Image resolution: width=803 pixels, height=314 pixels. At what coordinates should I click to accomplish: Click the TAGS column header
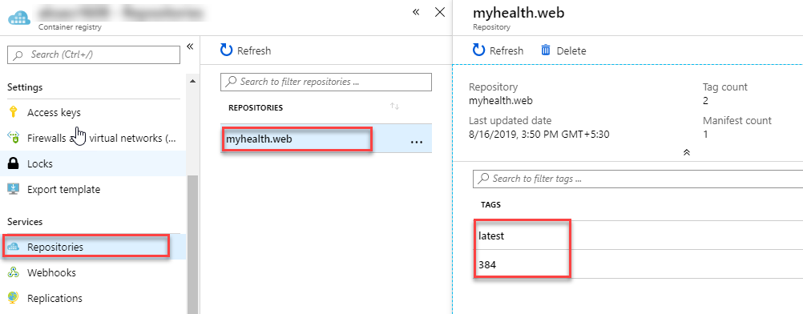pos(490,204)
